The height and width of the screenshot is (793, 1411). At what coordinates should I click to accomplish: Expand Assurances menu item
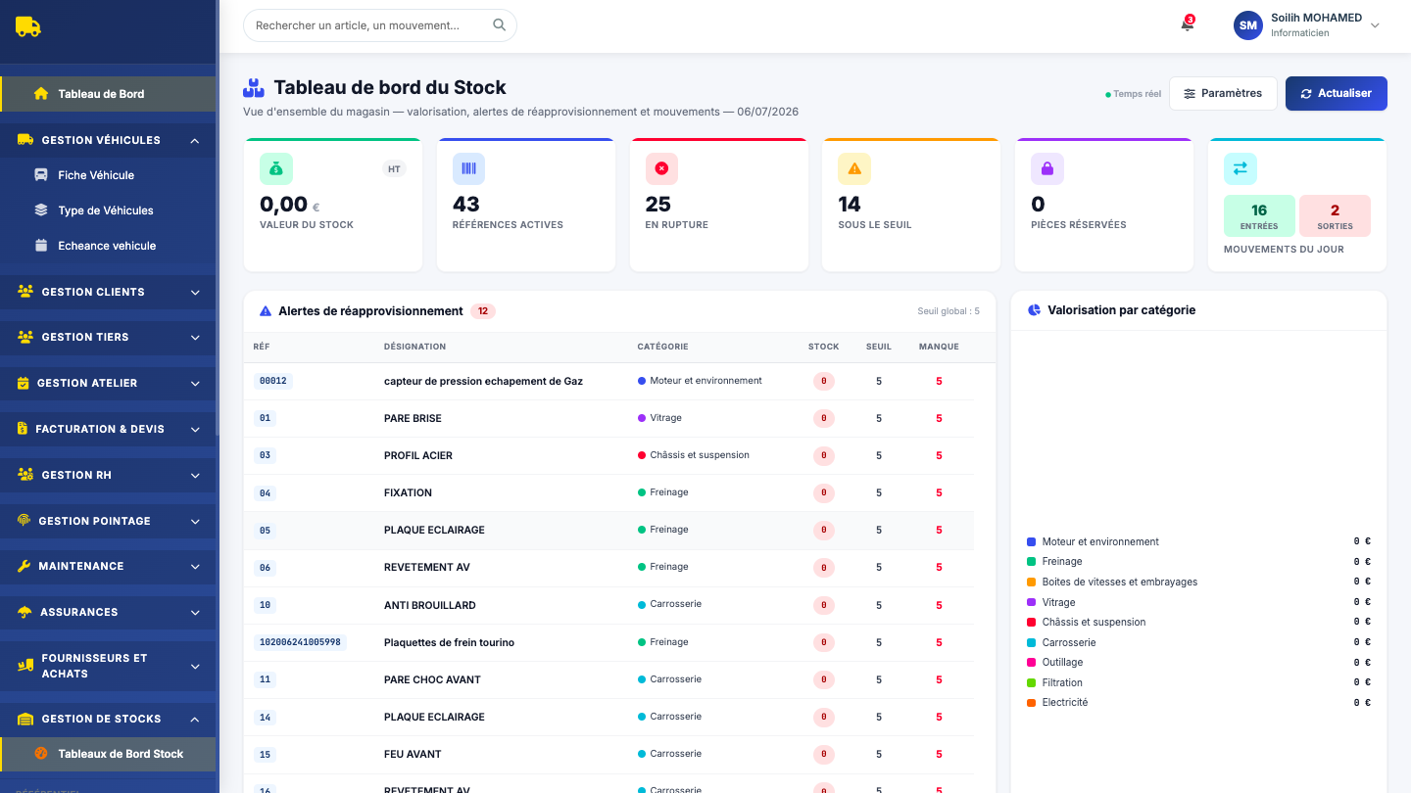tap(108, 612)
